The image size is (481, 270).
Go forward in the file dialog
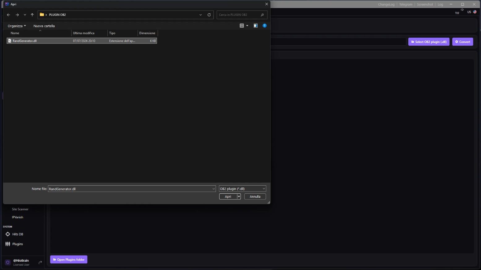coord(17,15)
